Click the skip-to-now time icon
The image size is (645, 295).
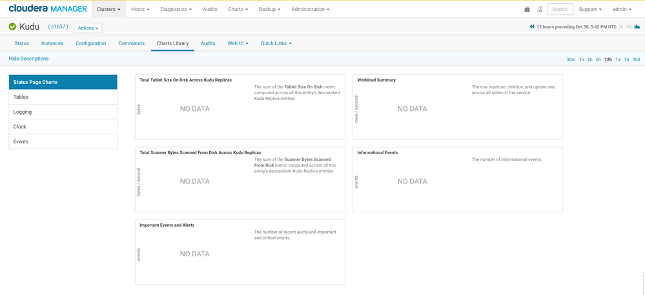[629, 26]
